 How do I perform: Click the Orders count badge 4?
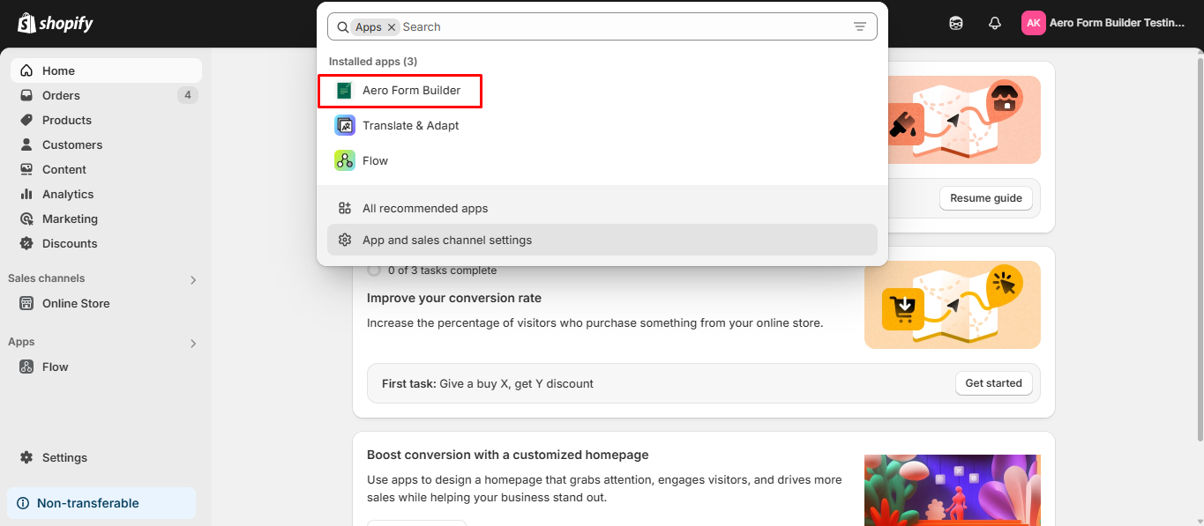(187, 95)
